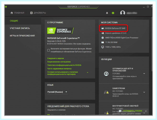Image resolution: width=157 pixels, height=120 pixels.
Task: Dismiss the Отправить отклик feedback banner
Action: point(146,111)
